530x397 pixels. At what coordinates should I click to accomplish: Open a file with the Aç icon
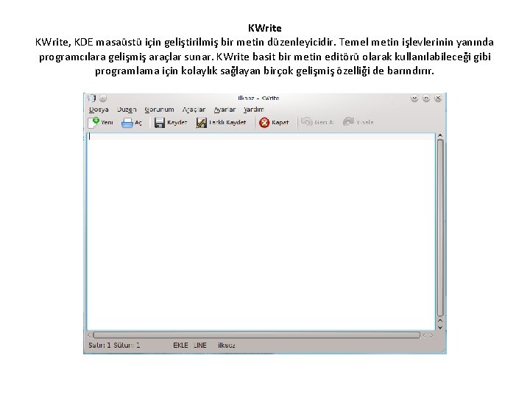click(127, 123)
